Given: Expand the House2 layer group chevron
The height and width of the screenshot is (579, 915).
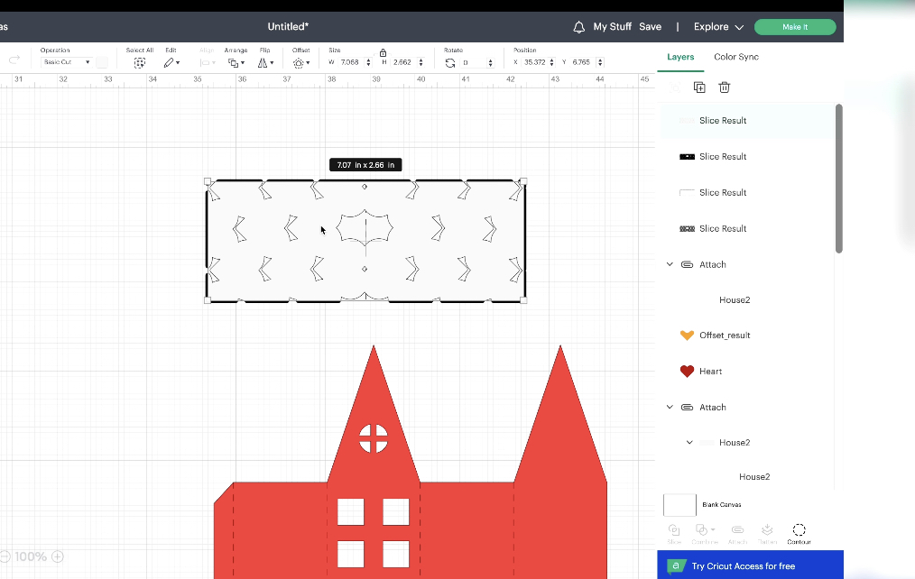Looking at the screenshot, I should click(x=690, y=442).
